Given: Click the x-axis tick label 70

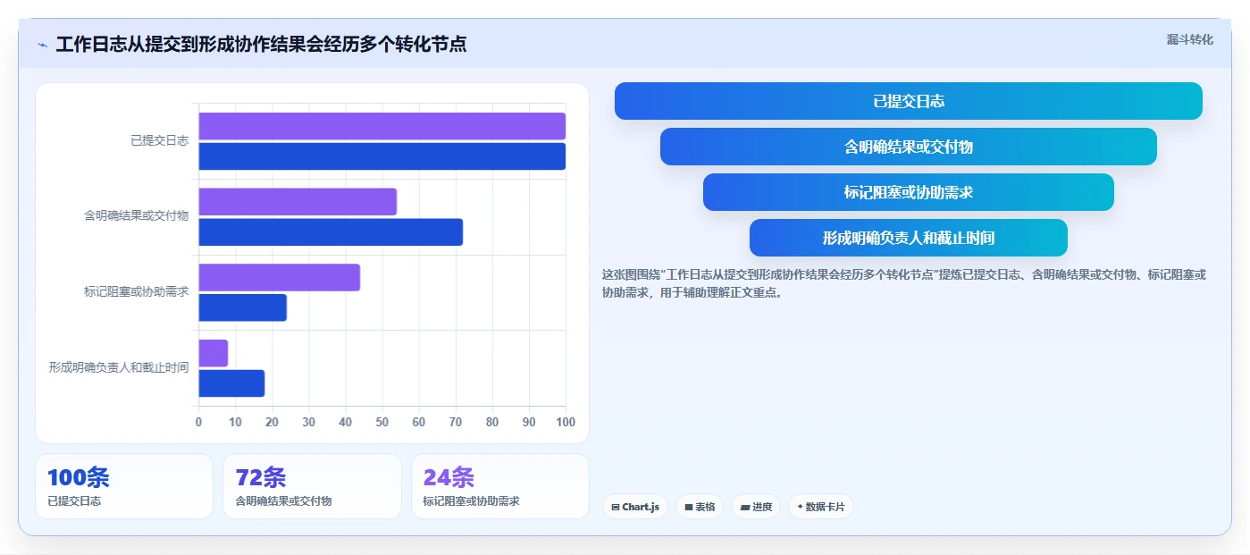Looking at the screenshot, I should (456, 422).
